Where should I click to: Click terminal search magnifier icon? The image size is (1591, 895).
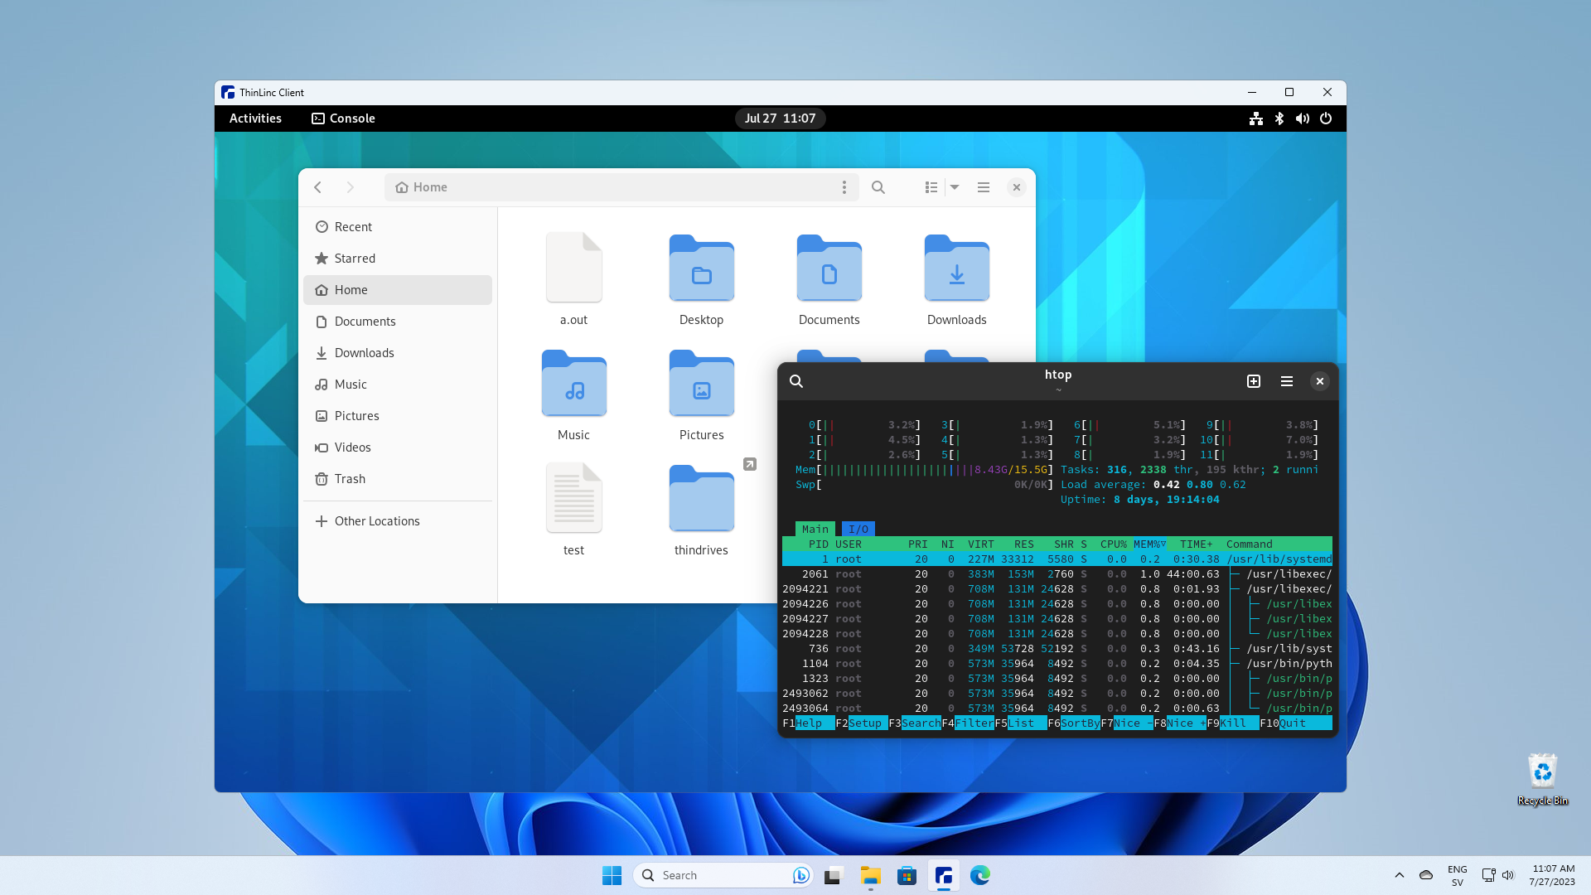(x=796, y=381)
